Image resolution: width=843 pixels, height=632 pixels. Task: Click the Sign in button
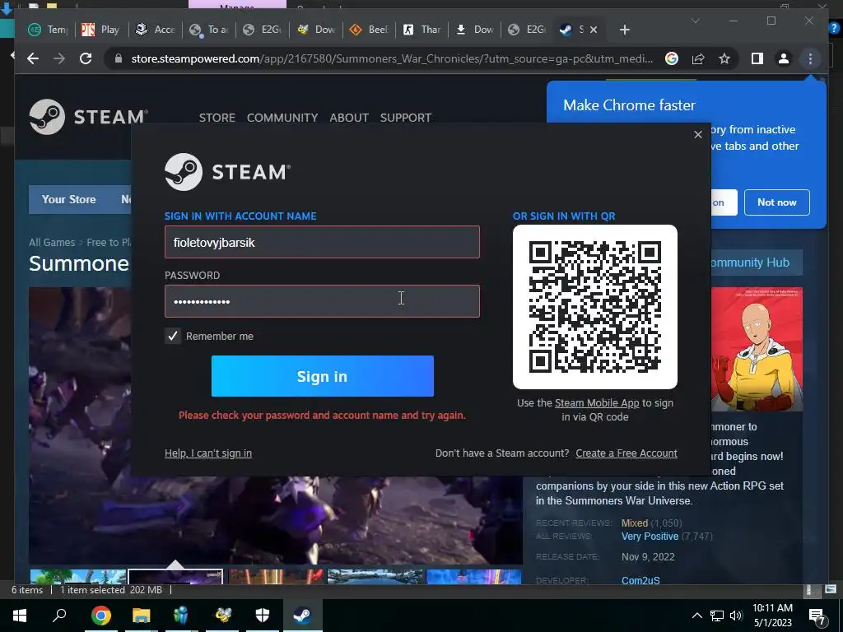pyautogui.click(x=323, y=376)
